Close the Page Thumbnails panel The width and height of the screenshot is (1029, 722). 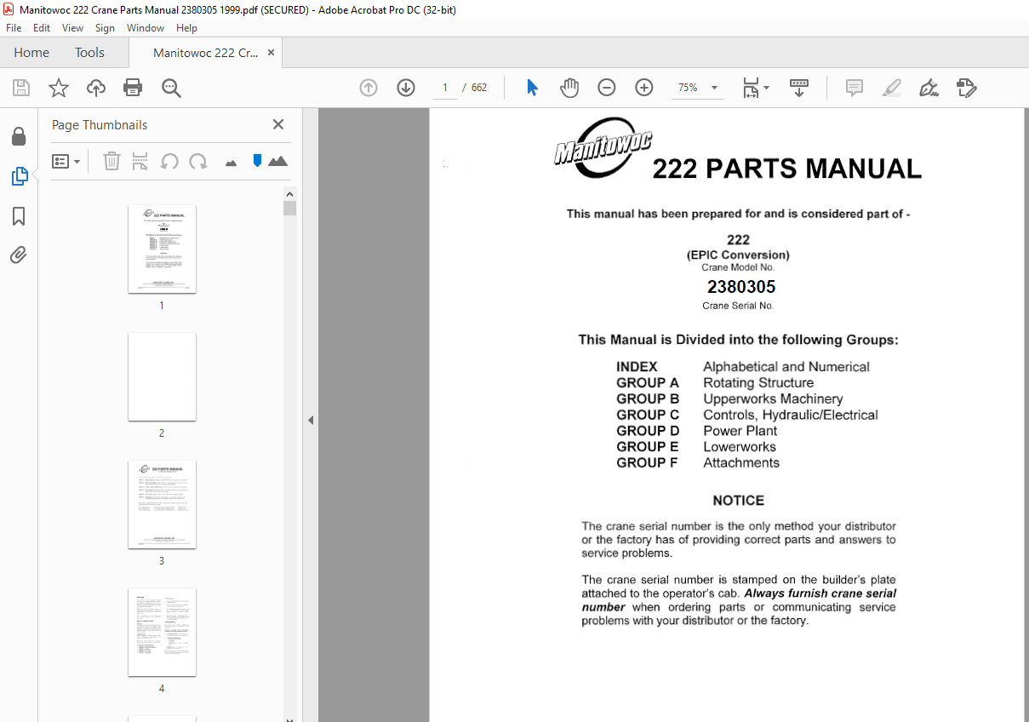point(278,124)
